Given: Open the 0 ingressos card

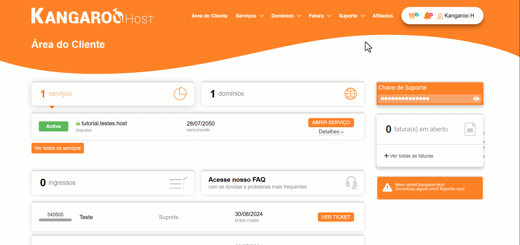Looking at the screenshot, I should point(113,183).
